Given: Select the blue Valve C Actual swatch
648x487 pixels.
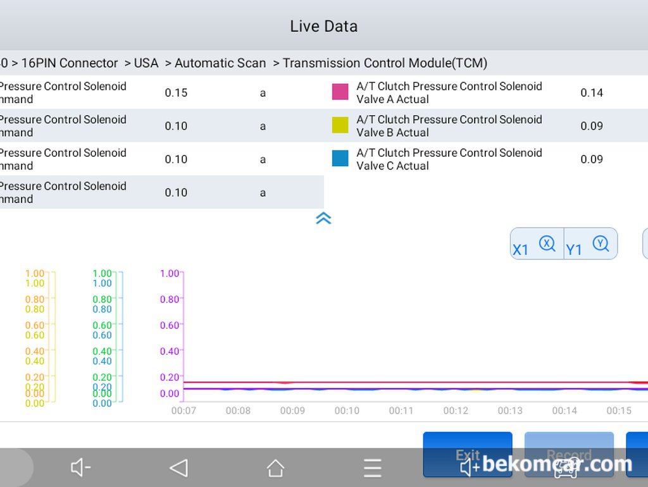Looking at the screenshot, I should click(x=340, y=159).
